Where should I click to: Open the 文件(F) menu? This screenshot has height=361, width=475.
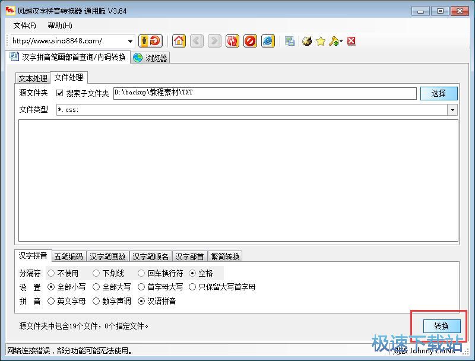click(x=24, y=26)
